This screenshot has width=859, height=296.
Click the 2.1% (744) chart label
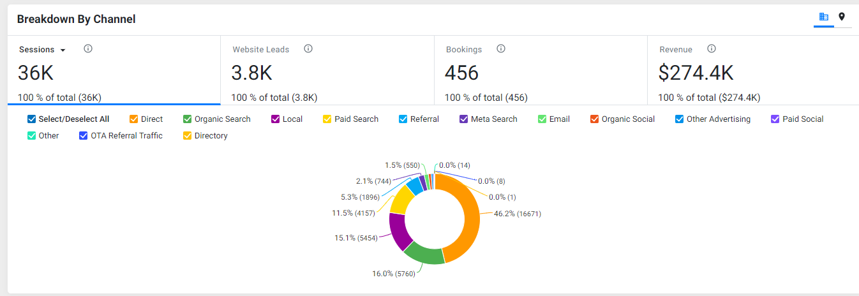[373, 181]
